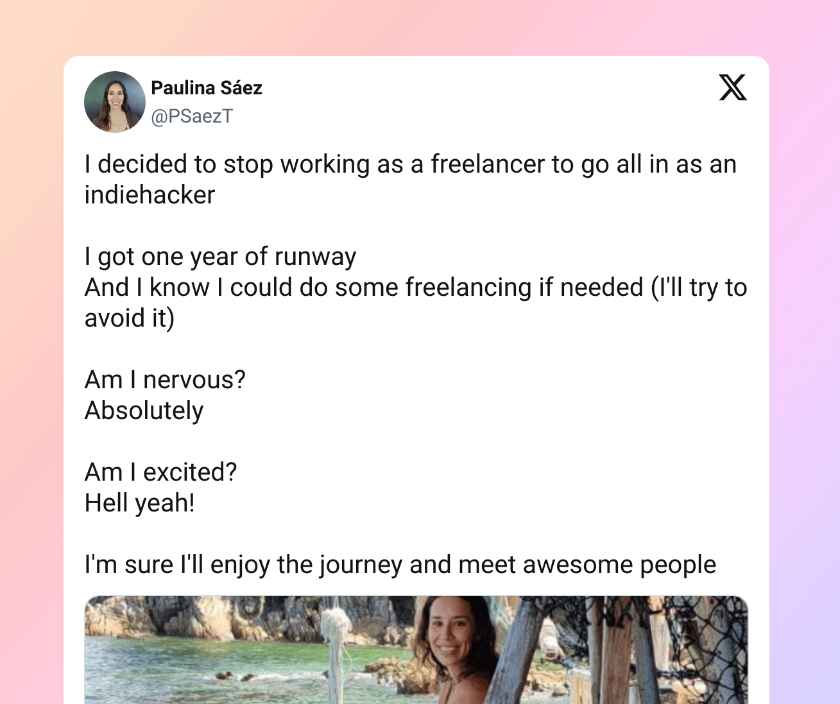Select the "Am I nervous?" question
This screenshot has width=840, height=704.
166,380
